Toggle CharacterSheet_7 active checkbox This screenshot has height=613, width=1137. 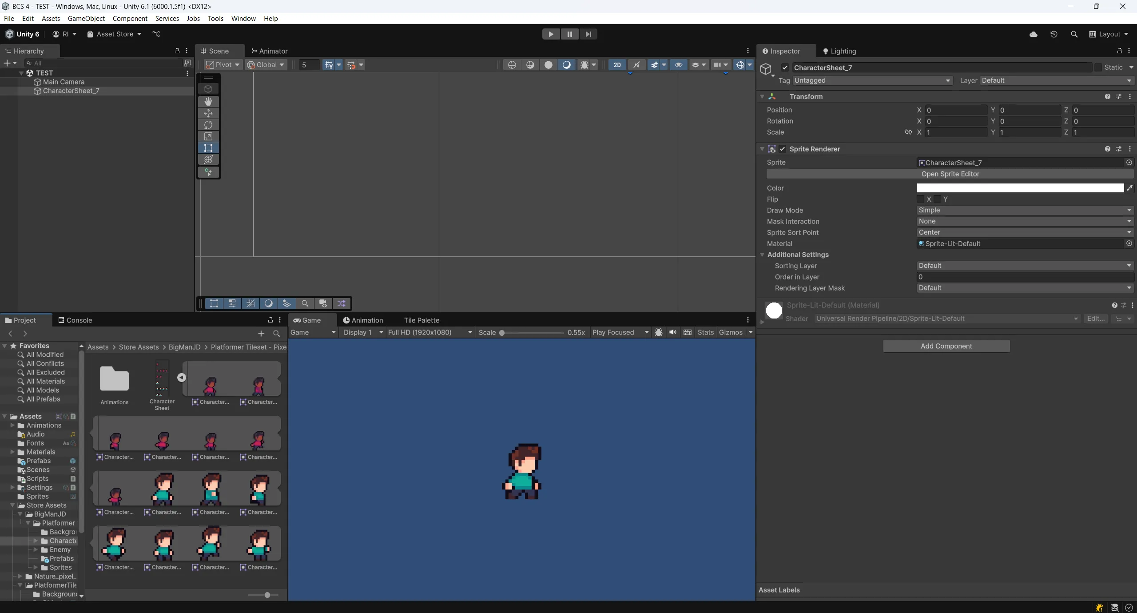(x=785, y=68)
